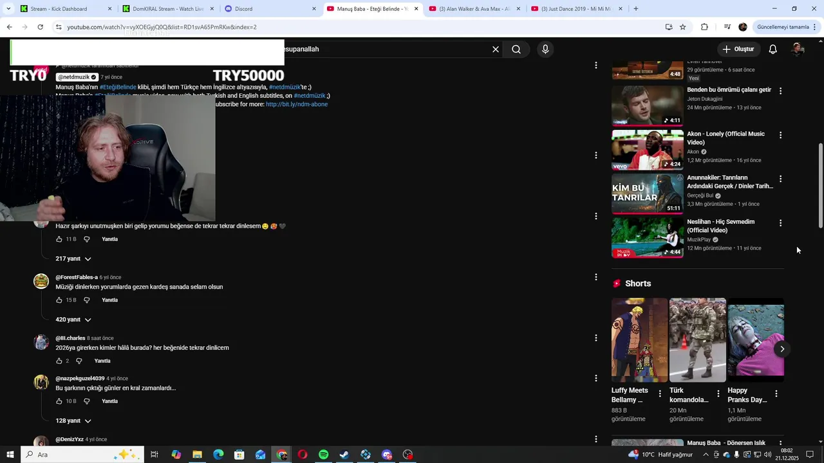824x463 pixels.
Task: Switch to Alan Walker & Ava Max tab
Action: (475, 9)
